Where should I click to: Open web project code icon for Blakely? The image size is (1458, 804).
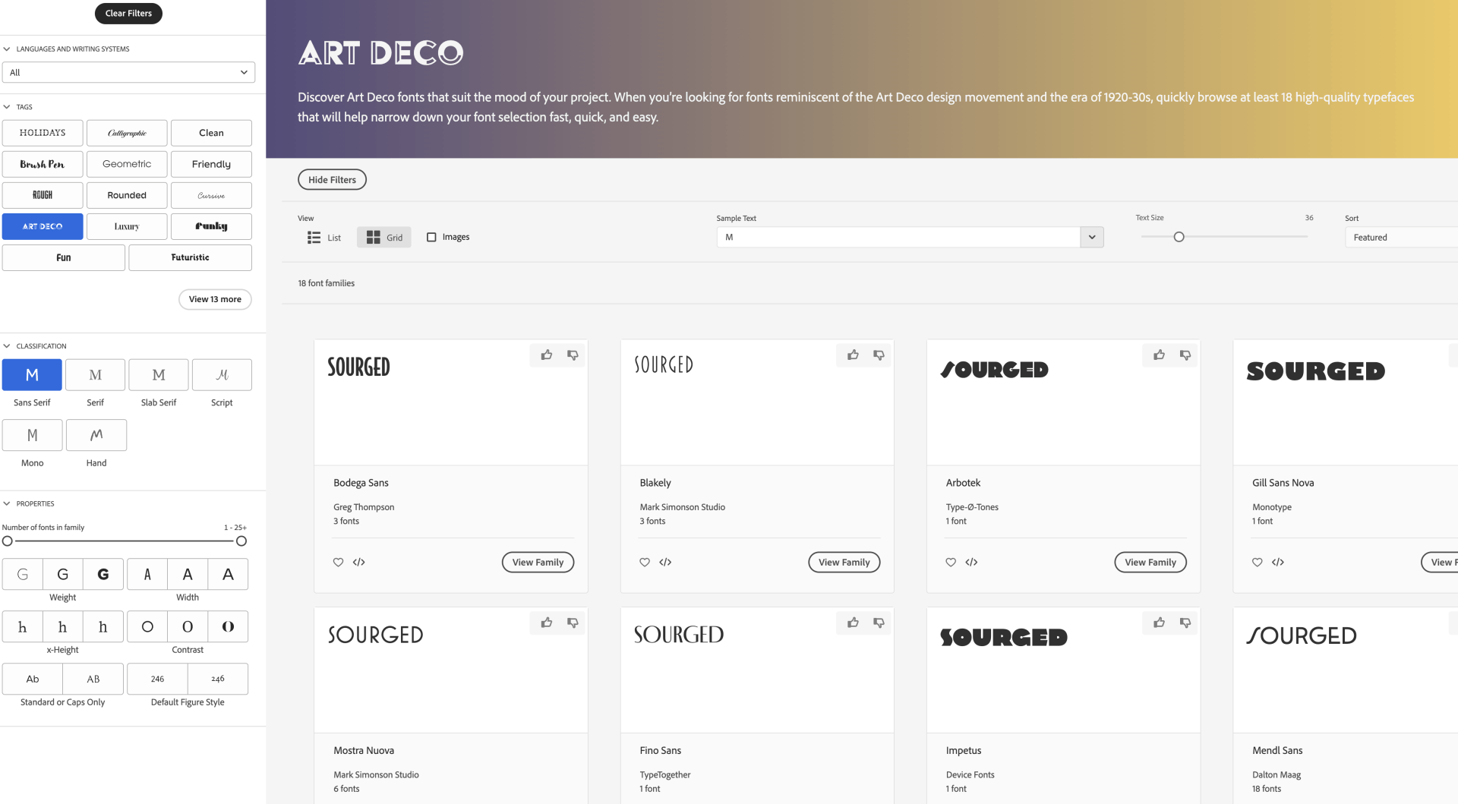tap(665, 563)
